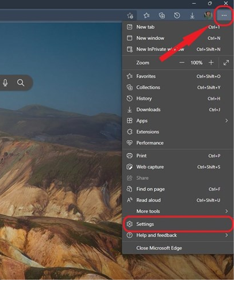Open the Collections toolbar icon
Image resolution: width=235 pixels, height=281 pixels.
click(162, 16)
